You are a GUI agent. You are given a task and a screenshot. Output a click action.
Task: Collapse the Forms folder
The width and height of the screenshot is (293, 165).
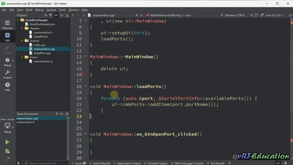(x=22, y=57)
